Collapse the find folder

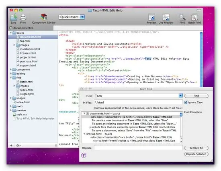click(x=10, y=78)
